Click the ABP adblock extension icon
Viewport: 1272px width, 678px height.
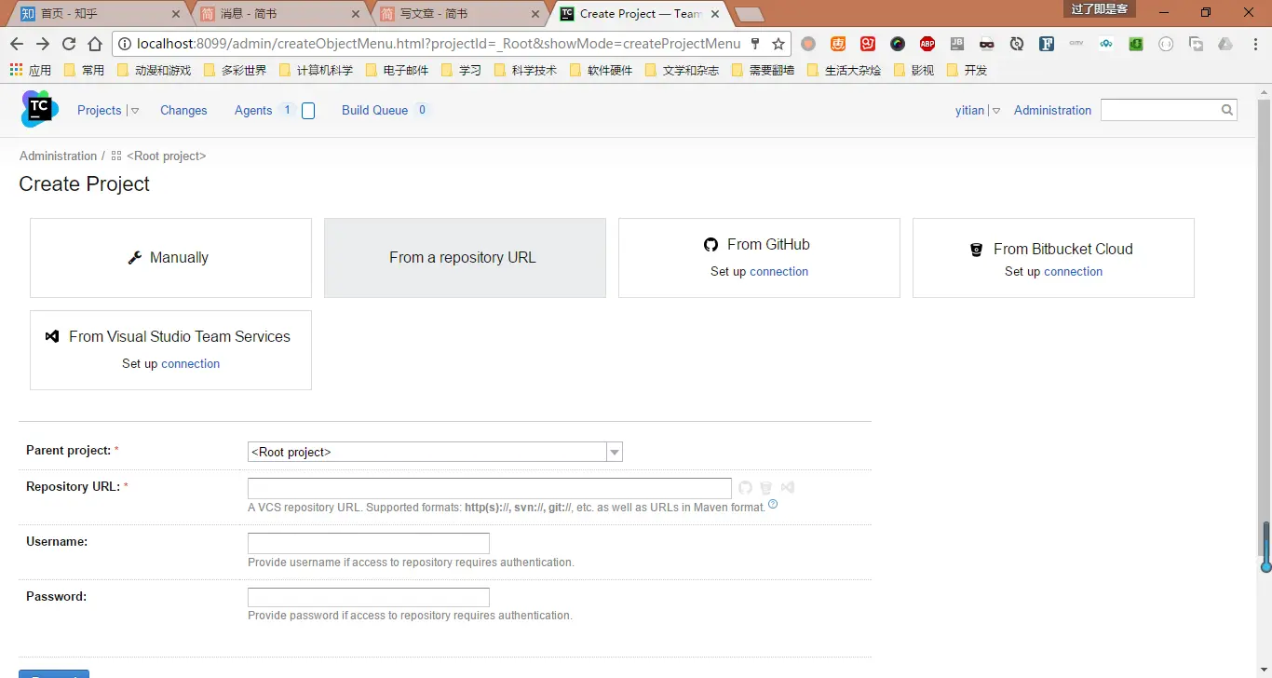(x=927, y=44)
